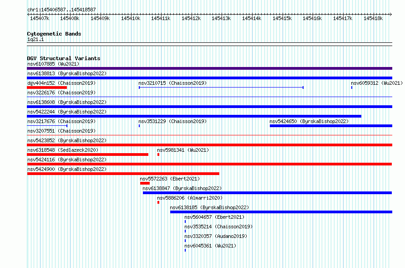Open nsv6138847 (ByrskaBishop2022) variant label

[x=182, y=188]
